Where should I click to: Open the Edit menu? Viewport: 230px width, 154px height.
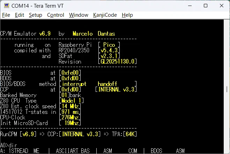(20, 15)
